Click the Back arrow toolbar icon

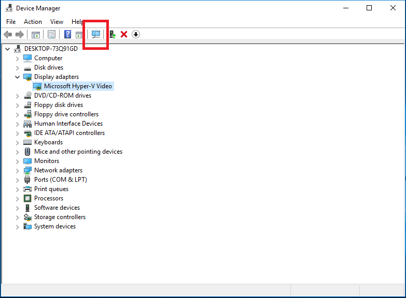click(8, 34)
